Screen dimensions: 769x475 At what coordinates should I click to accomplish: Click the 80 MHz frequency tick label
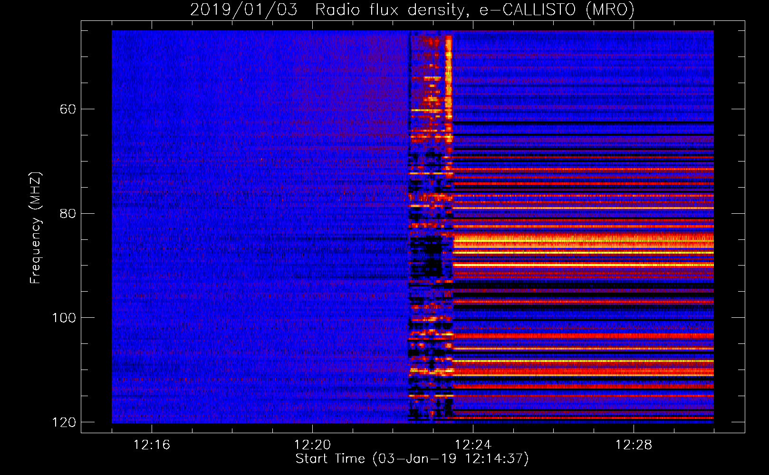68,214
